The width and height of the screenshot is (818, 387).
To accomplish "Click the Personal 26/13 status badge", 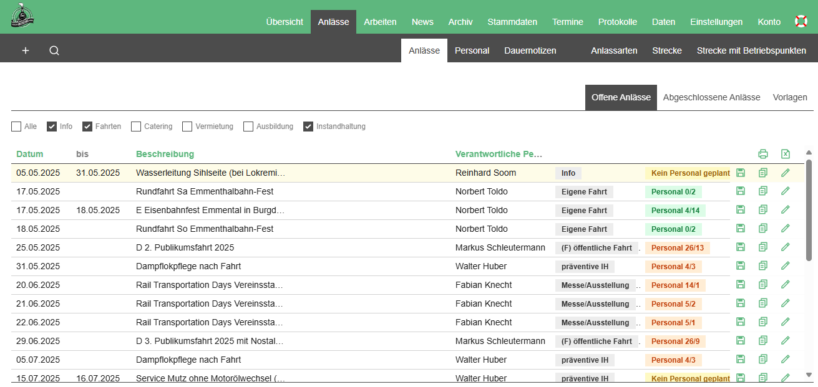I will pyautogui.click(x=677, y=247).
